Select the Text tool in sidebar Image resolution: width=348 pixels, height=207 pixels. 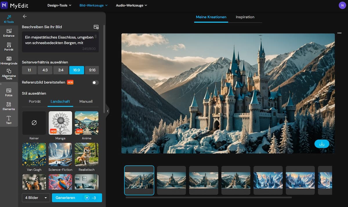(x=9, y=120)
